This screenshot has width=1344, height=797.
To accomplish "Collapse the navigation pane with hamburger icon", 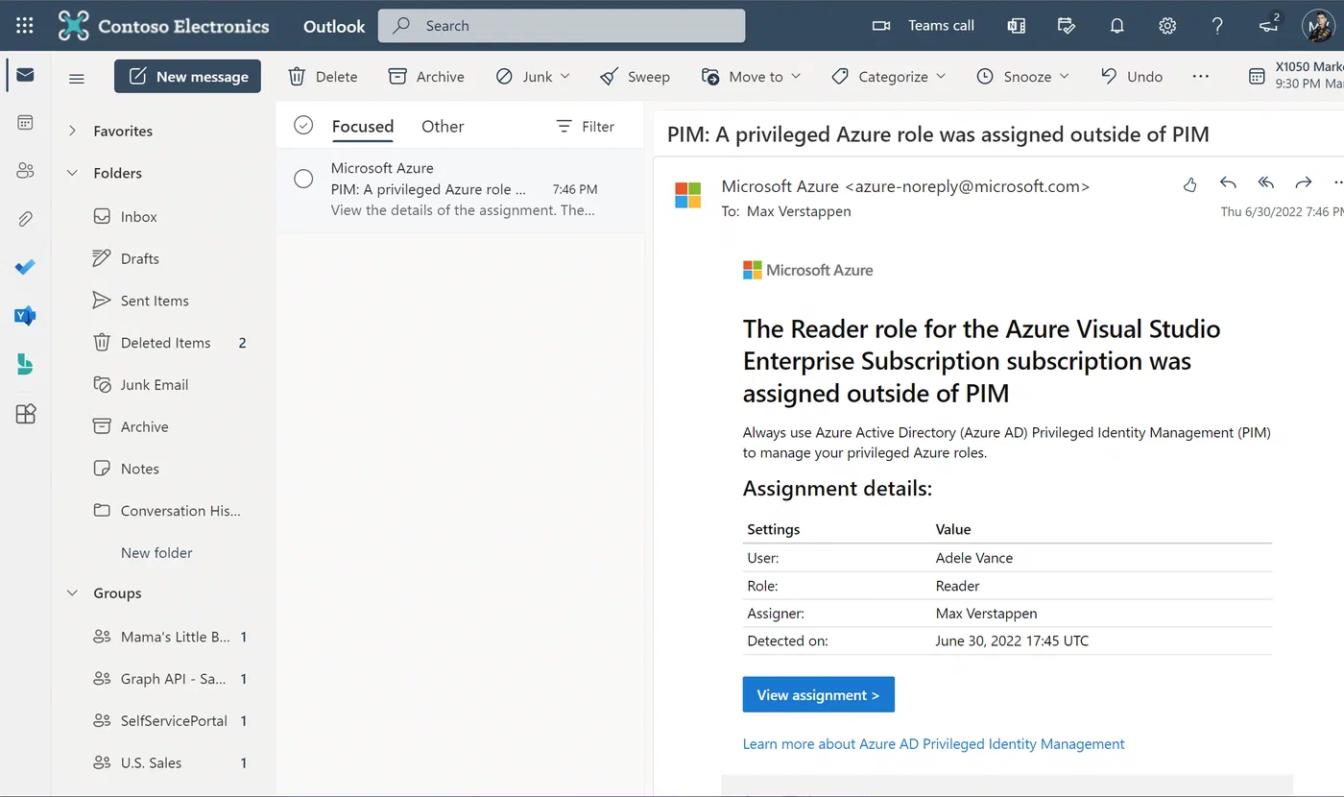I will [x=77, y=78].
